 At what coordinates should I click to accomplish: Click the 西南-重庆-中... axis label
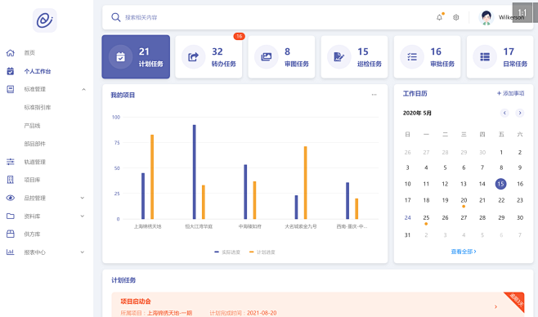click(x=352, y=226)
